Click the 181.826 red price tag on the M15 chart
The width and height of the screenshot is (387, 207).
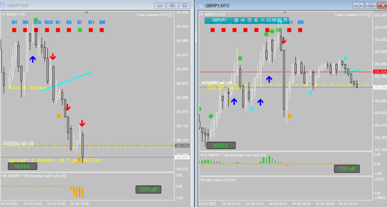pos(380,72)
